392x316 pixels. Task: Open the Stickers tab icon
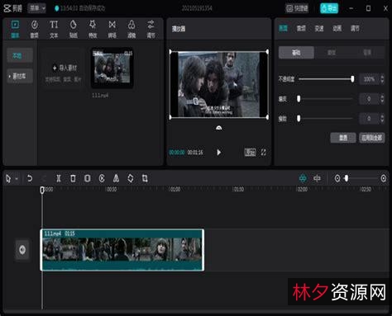[x=73, y=29]
